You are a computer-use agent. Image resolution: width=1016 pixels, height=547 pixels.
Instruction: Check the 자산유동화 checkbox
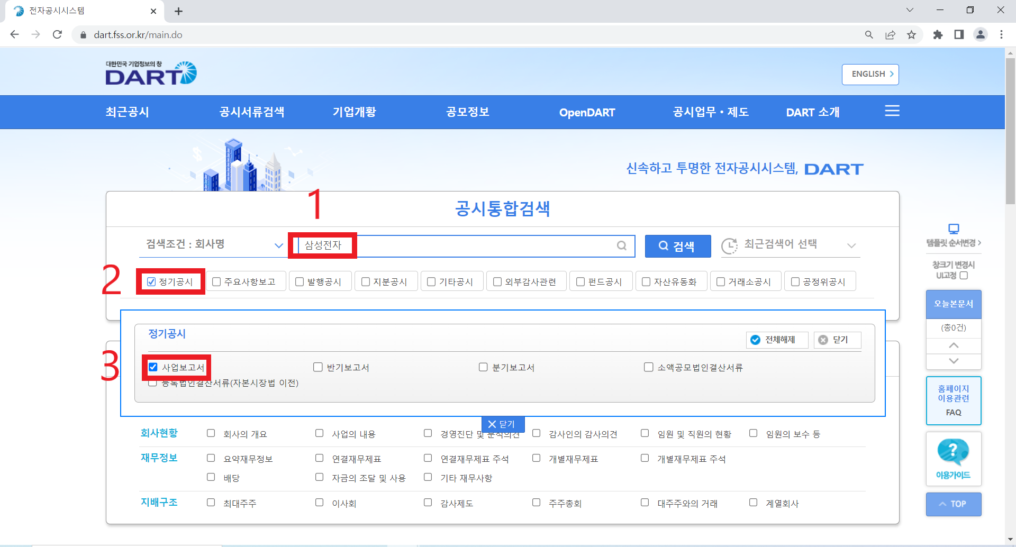646,281
